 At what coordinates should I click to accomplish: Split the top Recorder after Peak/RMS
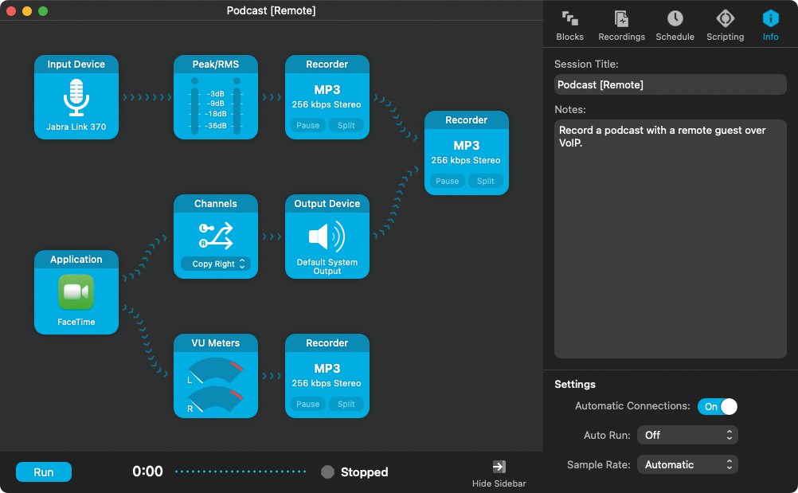pos(346,125)
